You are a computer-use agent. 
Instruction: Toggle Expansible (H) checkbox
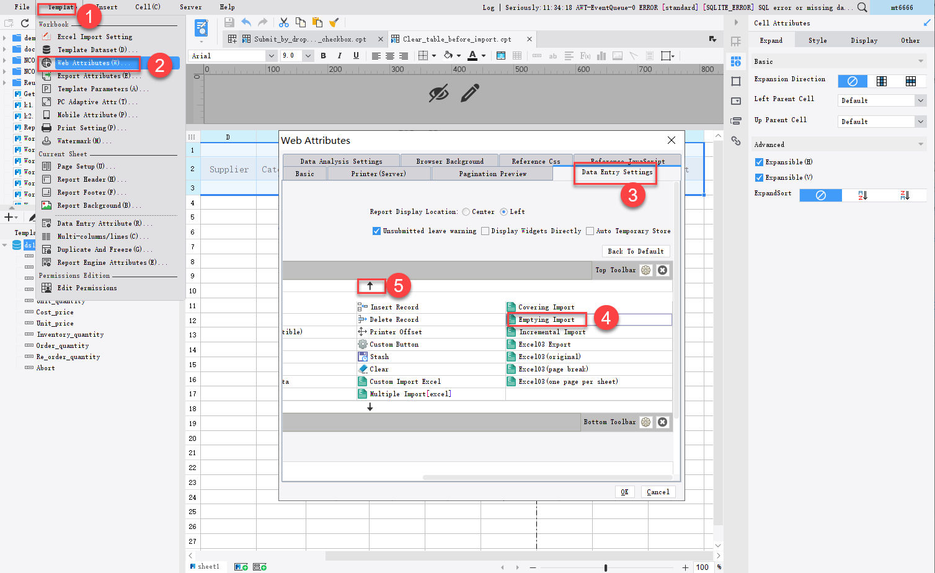(x=759, y=162)
